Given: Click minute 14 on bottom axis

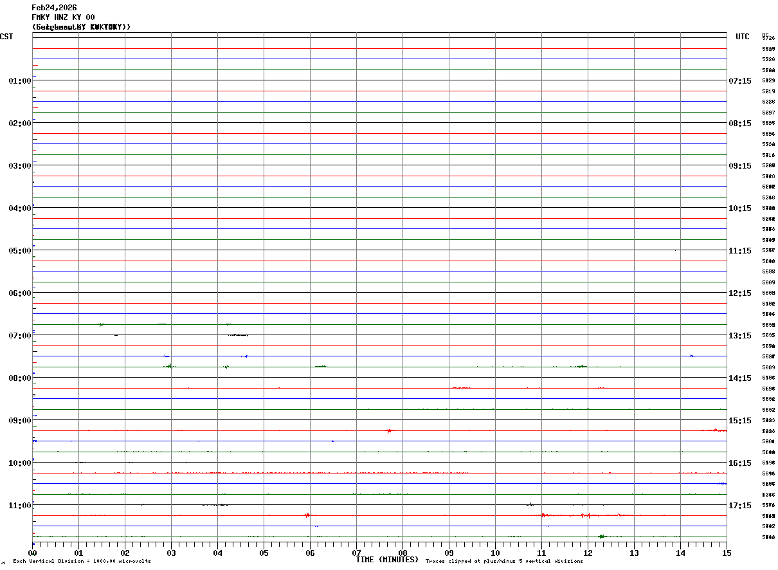Looking at the screenshot, I should click(x=680, y=553).
